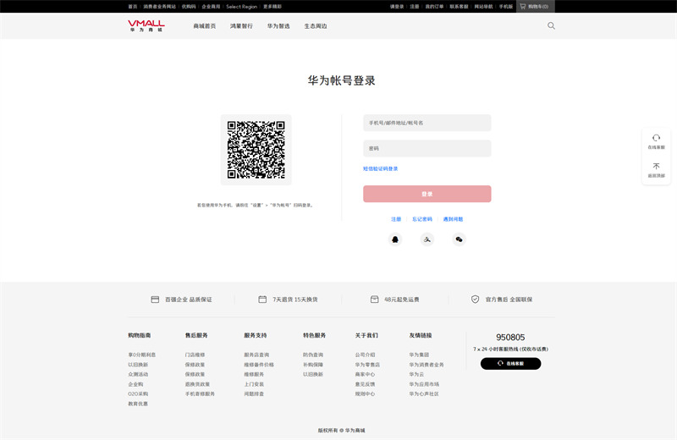Open the 遇到问题 link
677x440 pixels.
coord(453,219)
